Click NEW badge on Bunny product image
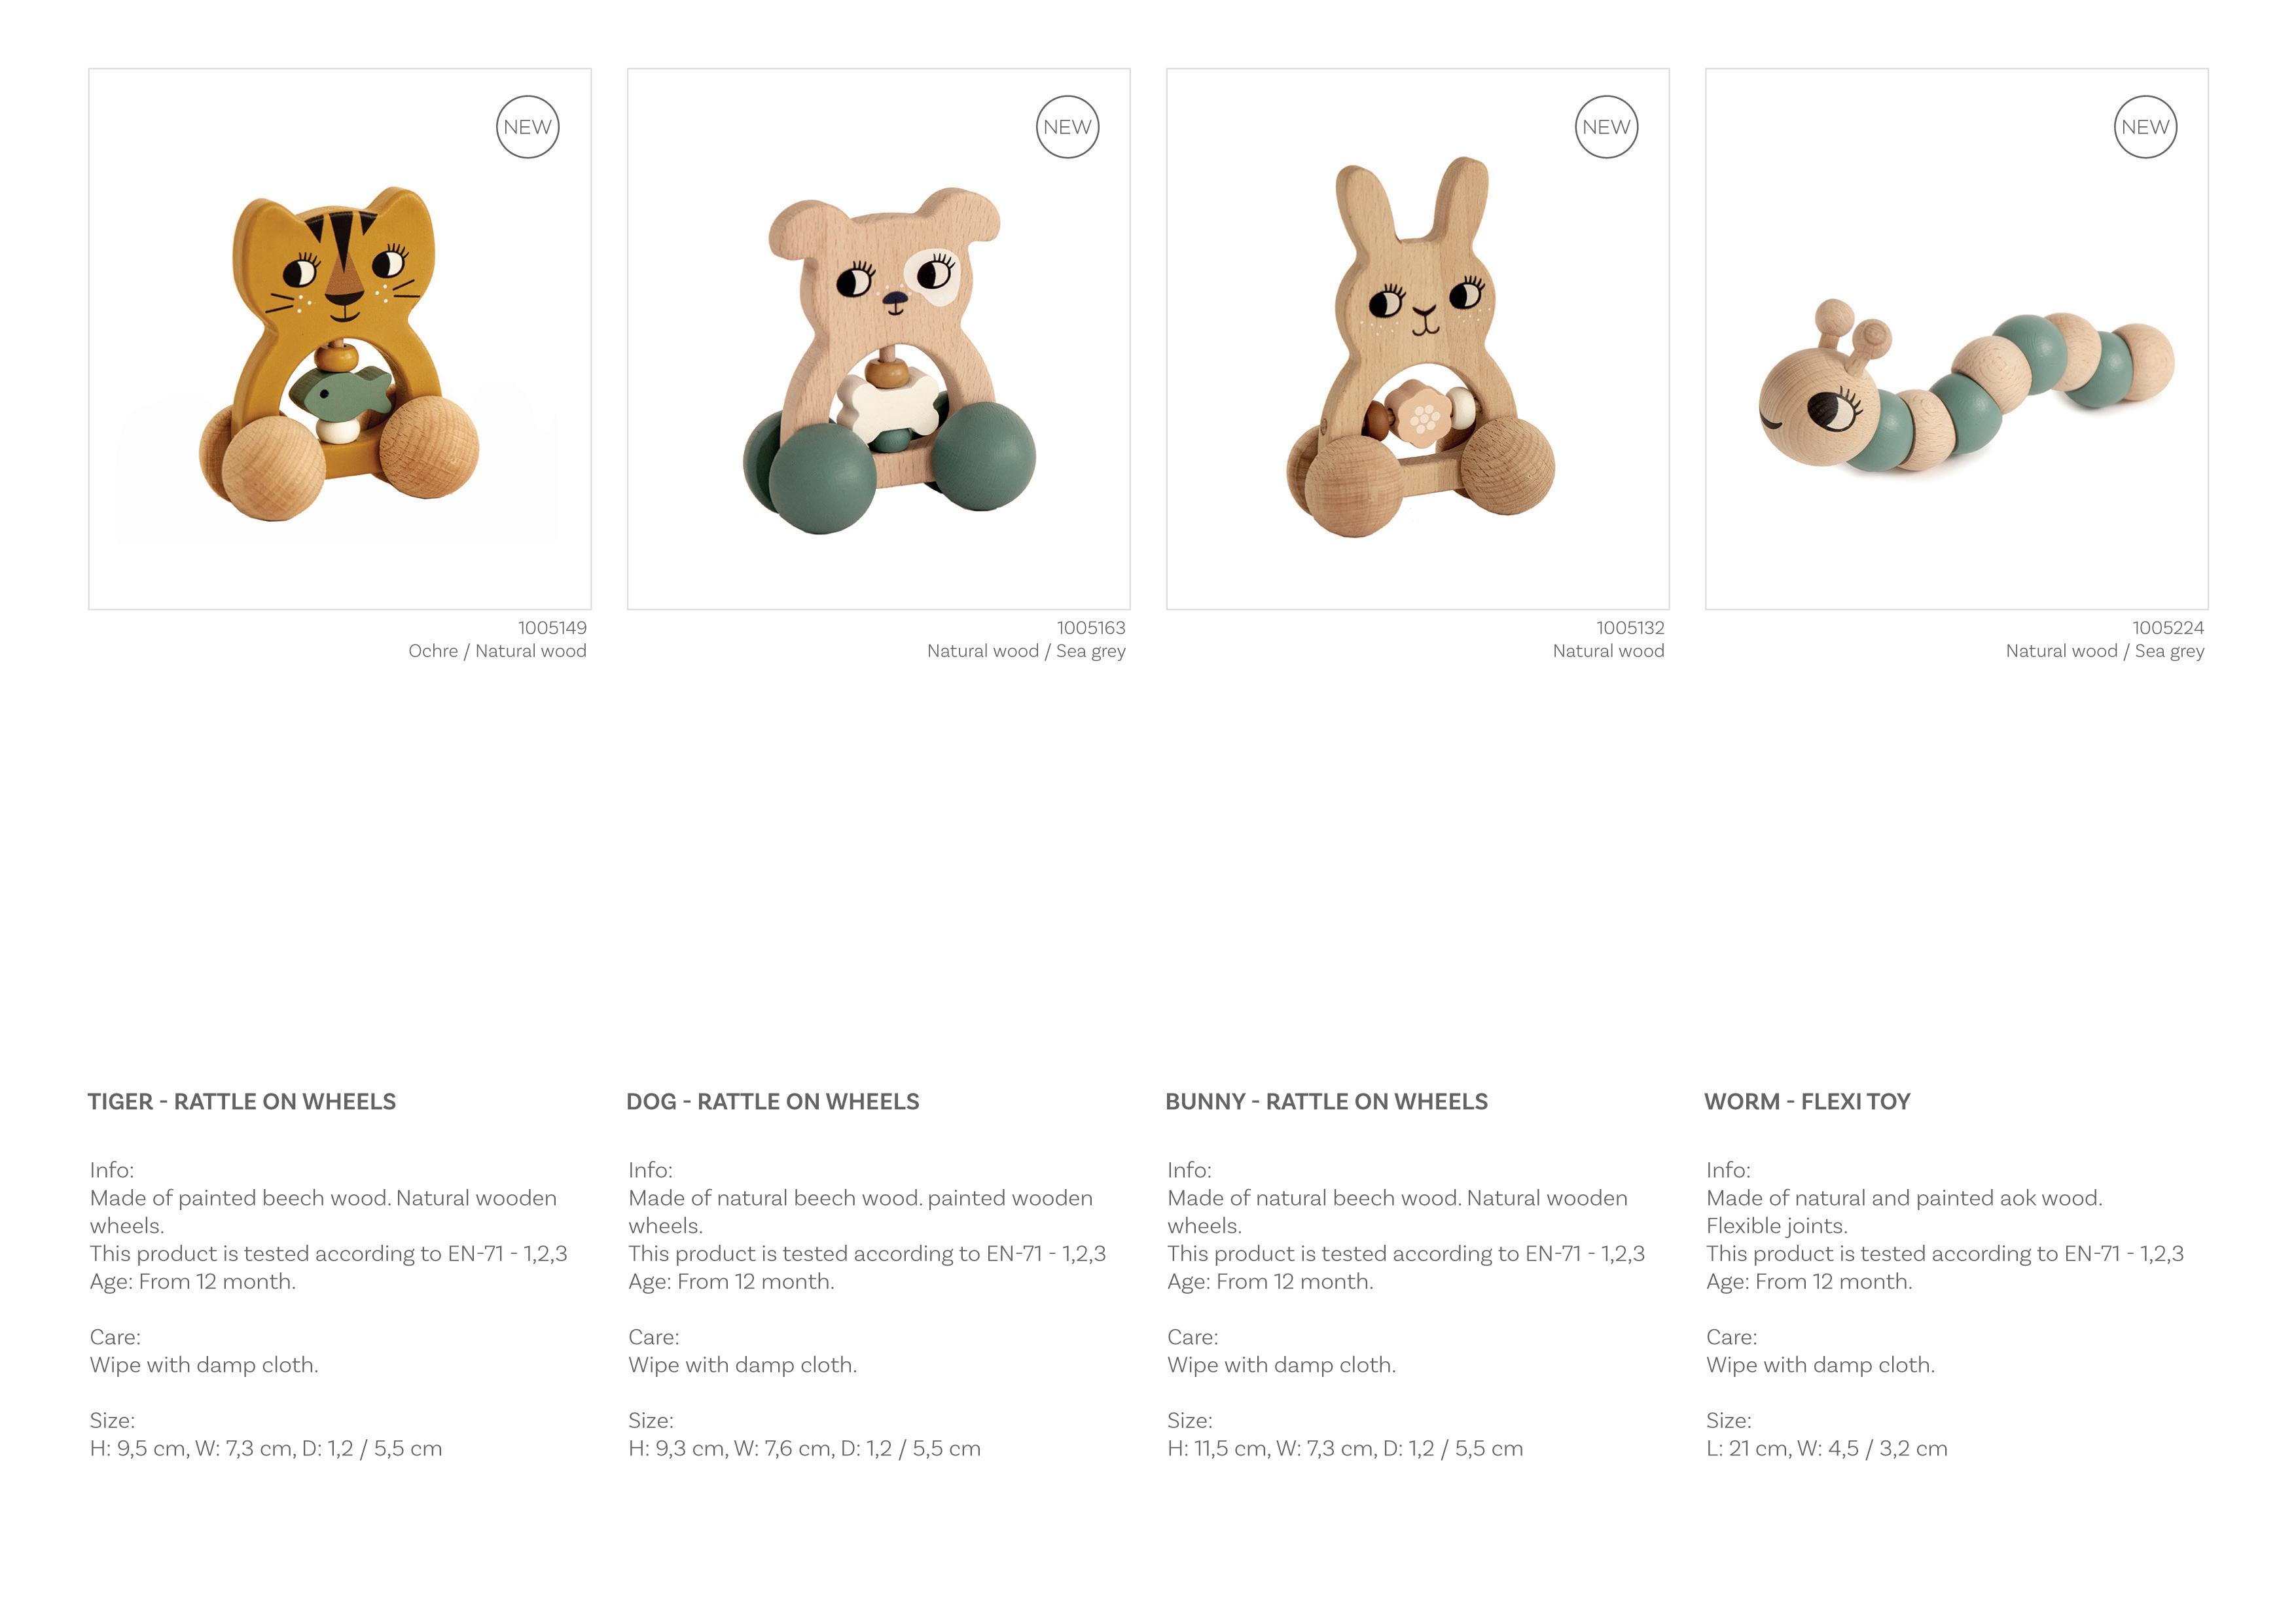This screenshot has height=1623, width=2296. (x=1606, y=127)
